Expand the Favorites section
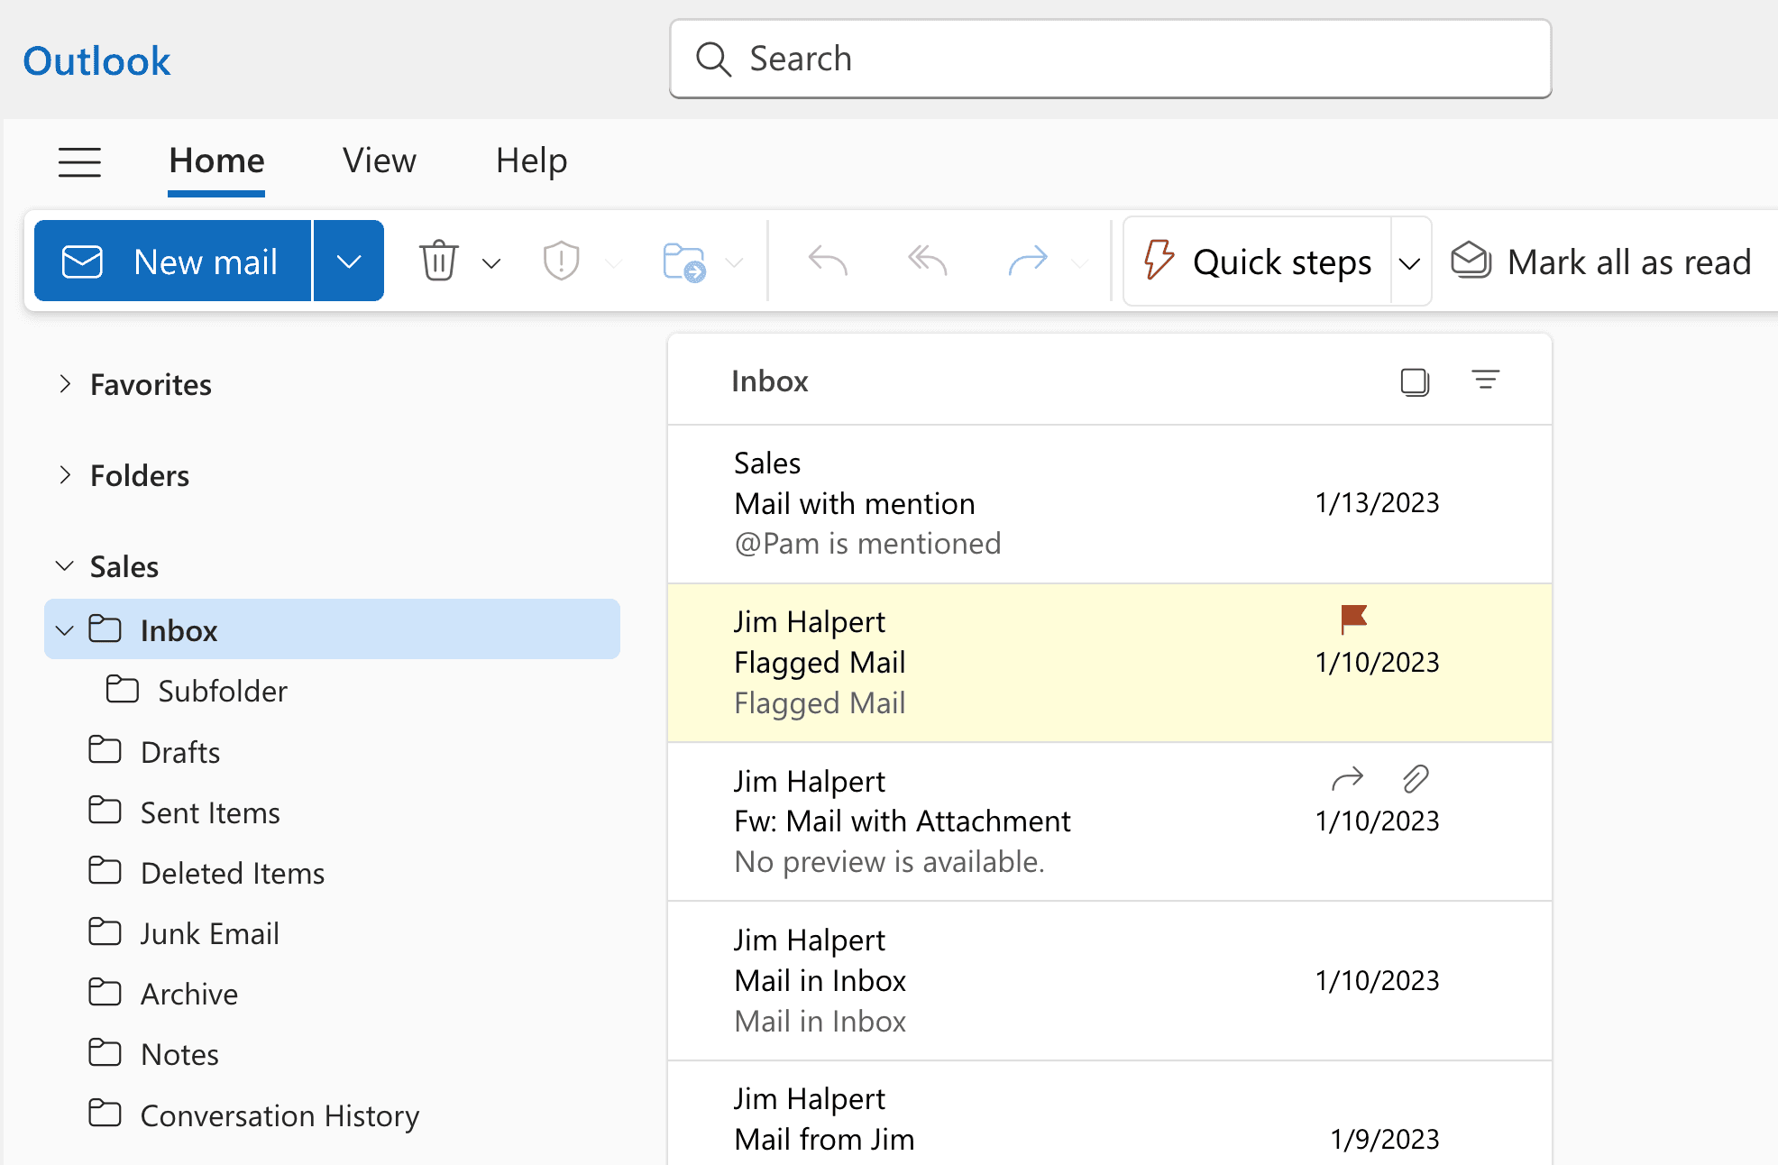Image resolution: width=1778 pixels, height=1165 pixels. tap(63, 384)
